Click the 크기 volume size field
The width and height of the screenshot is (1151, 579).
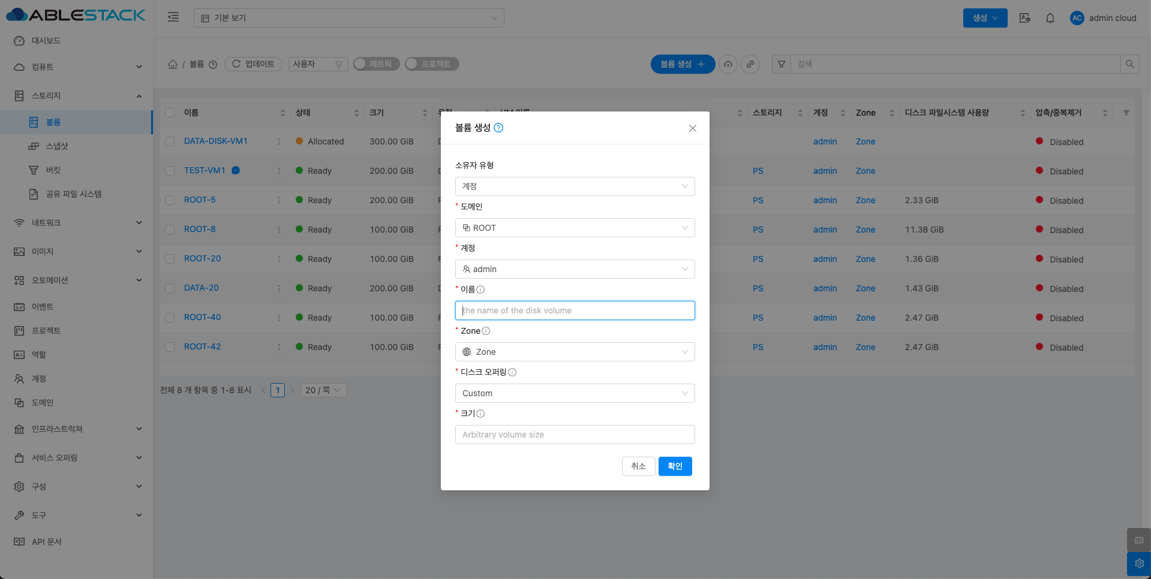pos(575,435)
